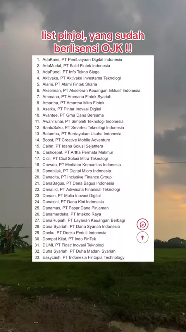Select Boost, PT Creative Mobile Adventure

coord(76,140)
